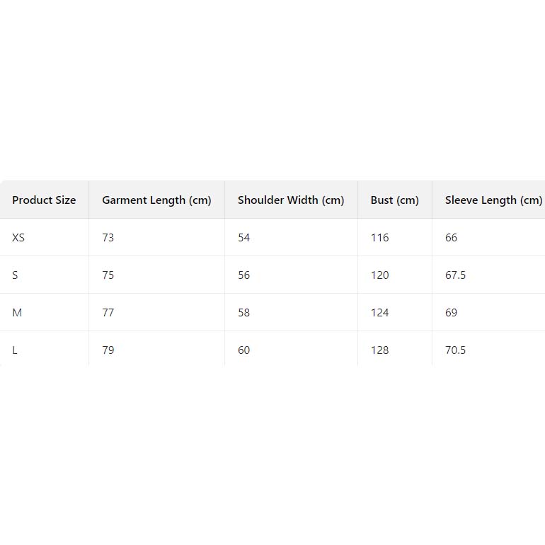Click sleeve length value 66
545x545 pixels.
pyautogui.click(x=451, y=238)
